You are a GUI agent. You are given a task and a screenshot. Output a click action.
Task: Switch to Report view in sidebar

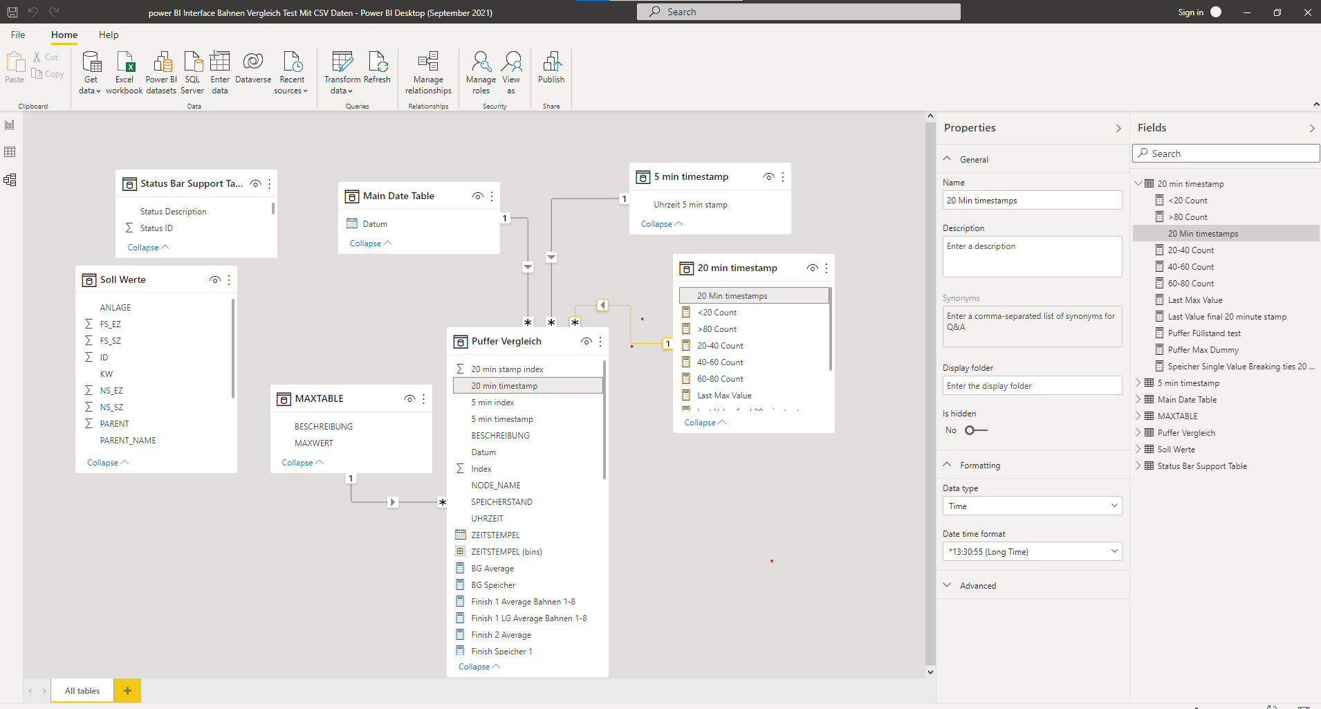click(10, 125)
